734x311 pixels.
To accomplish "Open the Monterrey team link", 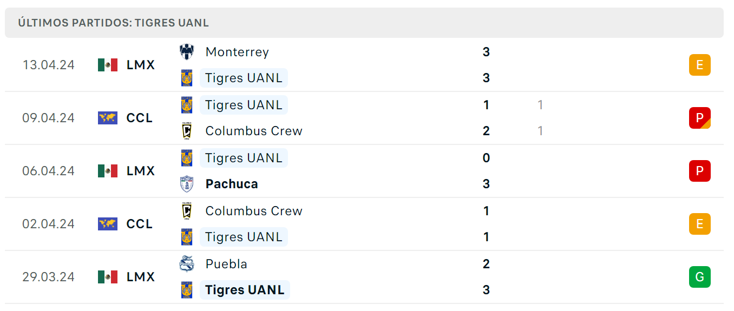I will pyautogui.click(x=237, y=52).
